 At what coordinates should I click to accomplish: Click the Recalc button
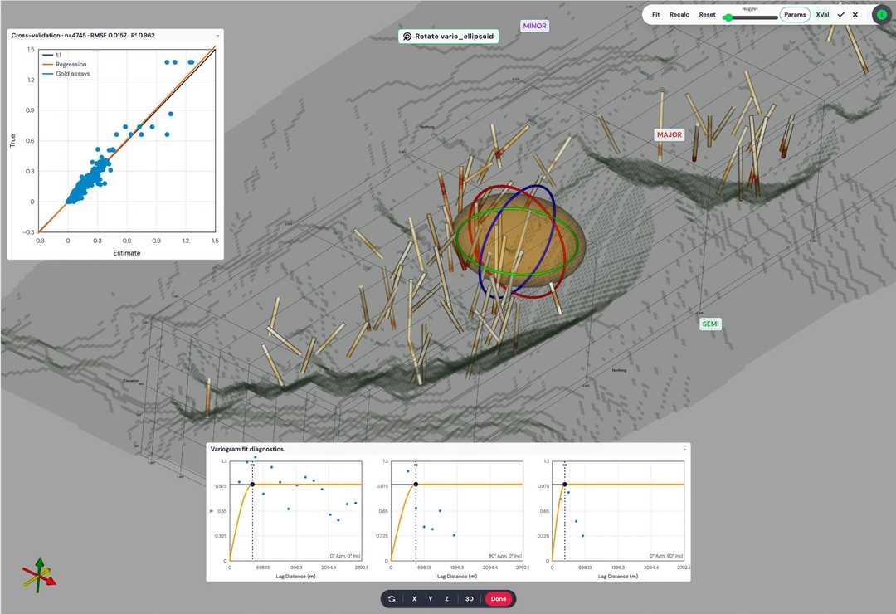pyautogui.click(x=679, y=15)
